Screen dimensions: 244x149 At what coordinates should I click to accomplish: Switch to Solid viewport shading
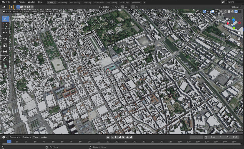[x=229, y=12]
